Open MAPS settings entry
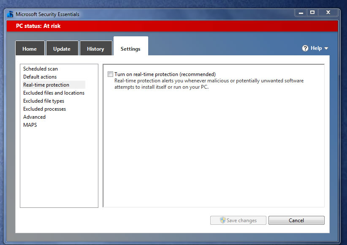This screenshot has height=245, width=347. (x=30, y=125)
